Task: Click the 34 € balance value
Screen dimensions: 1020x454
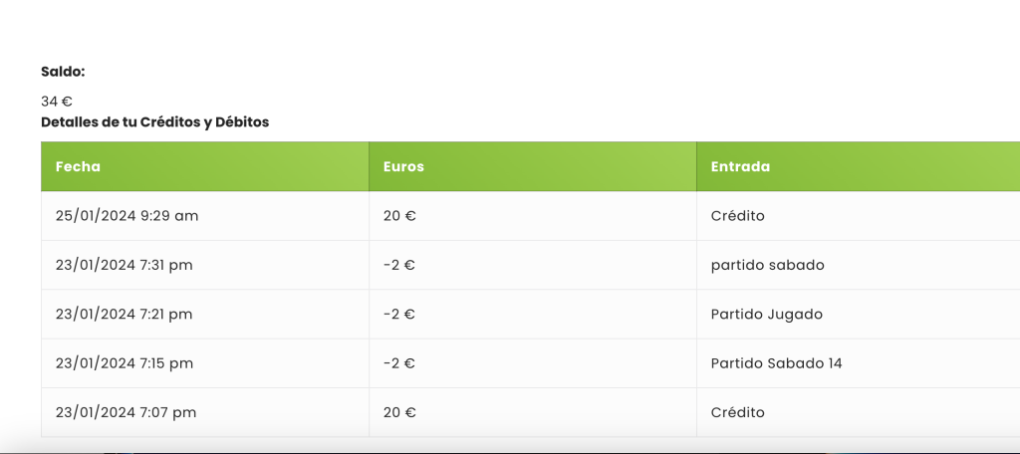Action: [57, 101]
